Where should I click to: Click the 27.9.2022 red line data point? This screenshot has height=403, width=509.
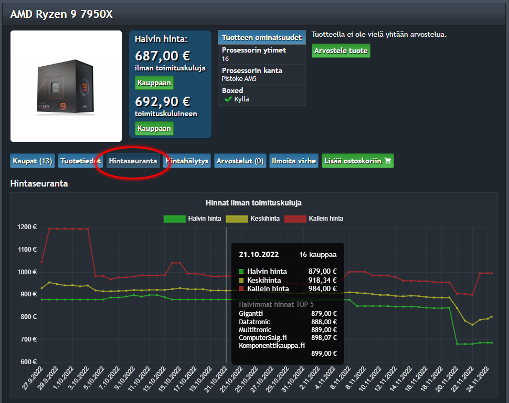pyautogui.click(x=42, y=262)
